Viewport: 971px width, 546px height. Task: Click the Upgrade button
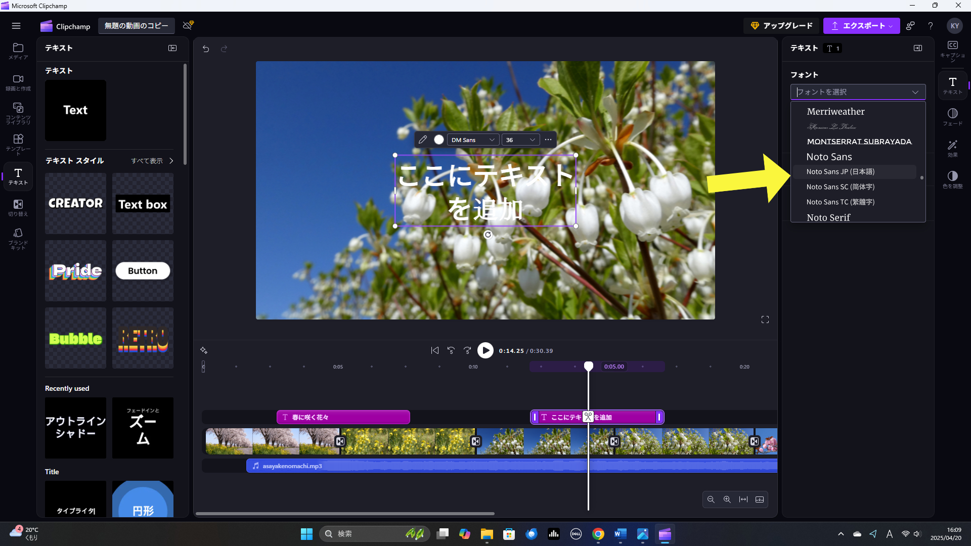point(781,26)
